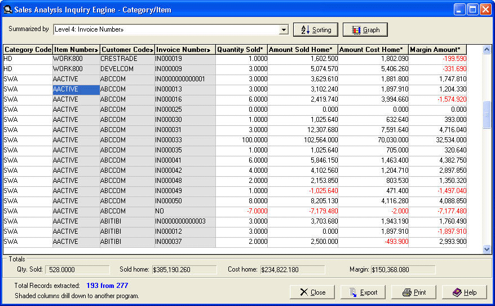Click the Qty. Sold total field

coord(77,270)
